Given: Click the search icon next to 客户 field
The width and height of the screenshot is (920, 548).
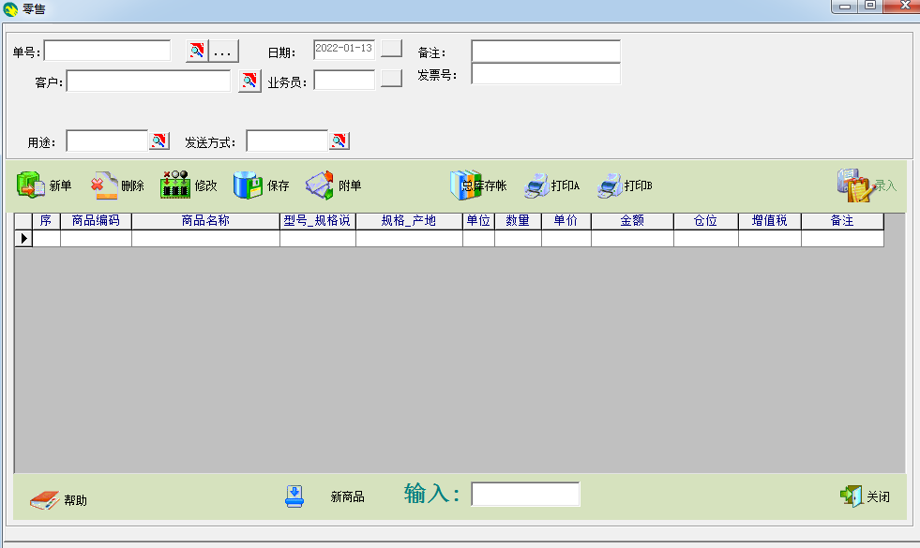Looking at the screenshot, I should [x=249, y=81].
